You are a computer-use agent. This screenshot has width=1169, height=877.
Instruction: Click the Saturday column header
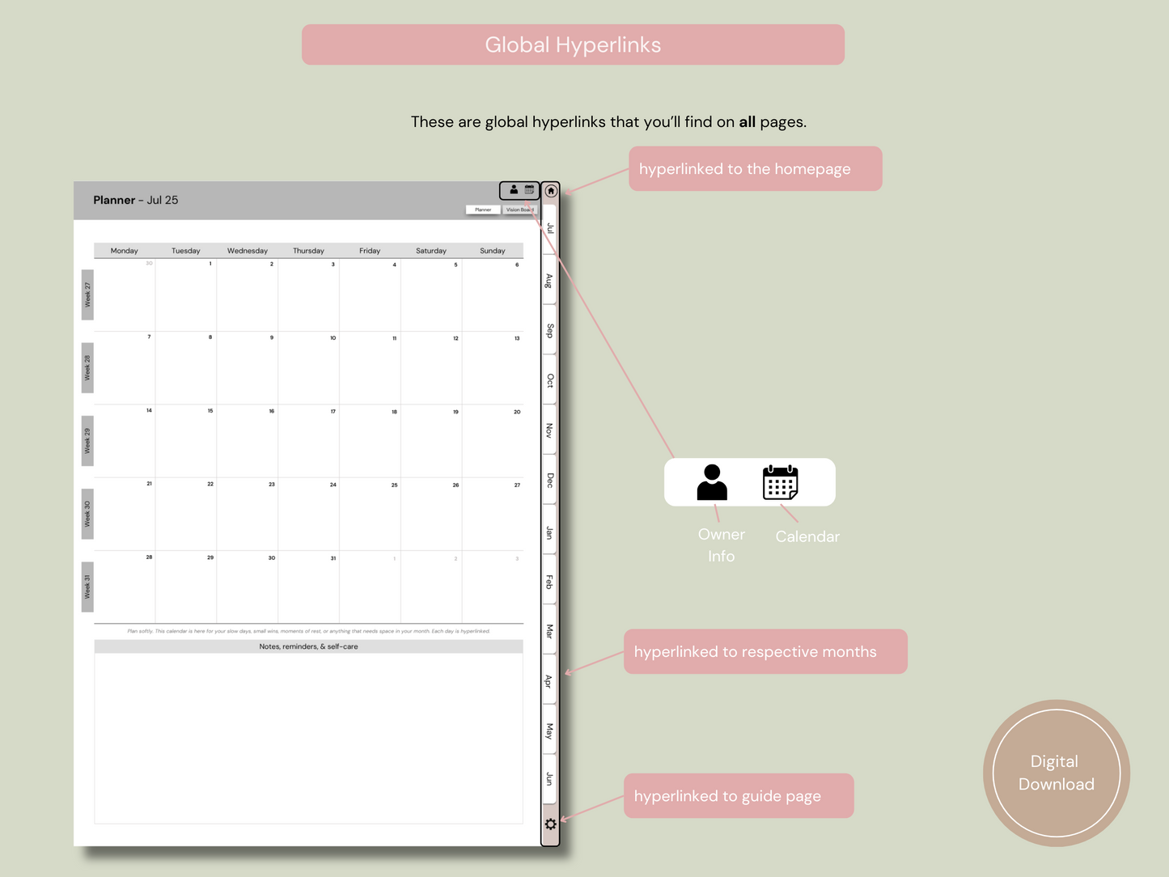click(431, 251)
